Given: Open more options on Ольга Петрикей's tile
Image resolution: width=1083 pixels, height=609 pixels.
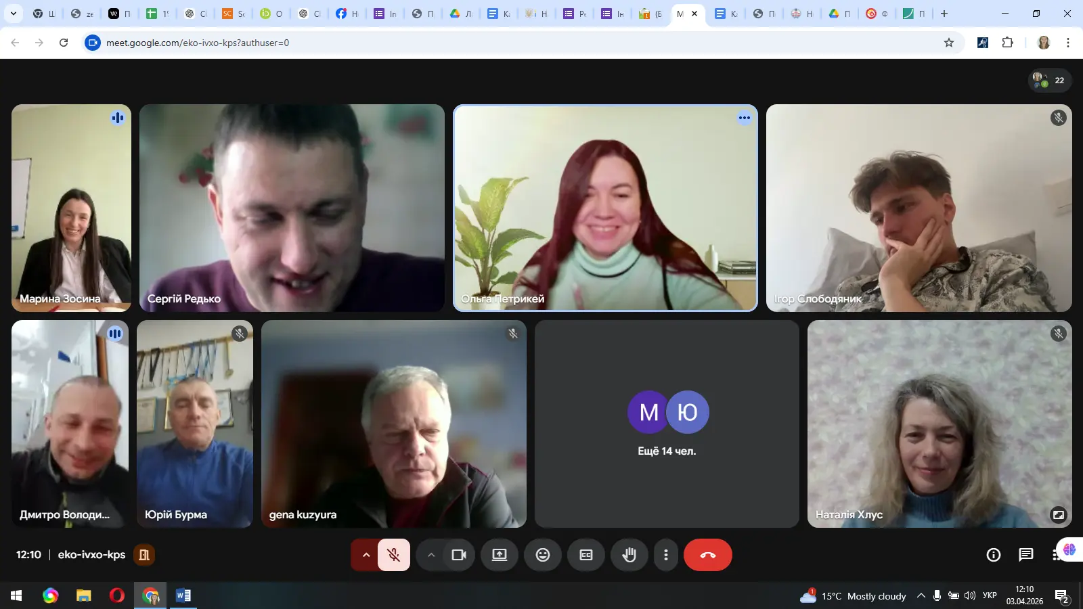Looking at the screenshot, I should [x=745, y=118].
